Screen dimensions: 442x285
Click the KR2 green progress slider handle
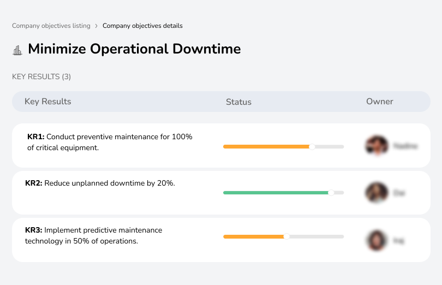pyautogui.click(x=331, y=193)
